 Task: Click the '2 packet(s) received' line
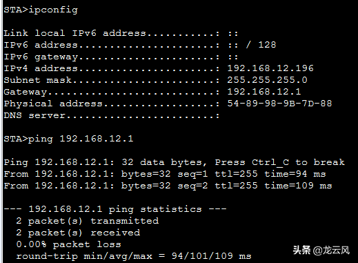78,233
